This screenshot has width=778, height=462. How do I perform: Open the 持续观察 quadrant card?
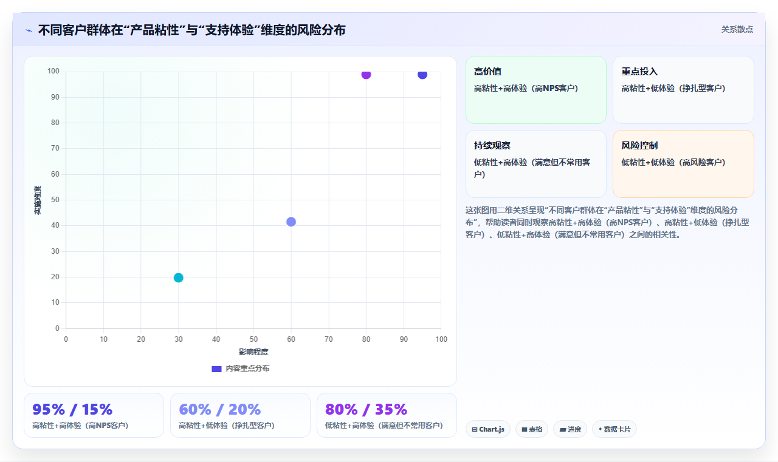coord(536,164)
